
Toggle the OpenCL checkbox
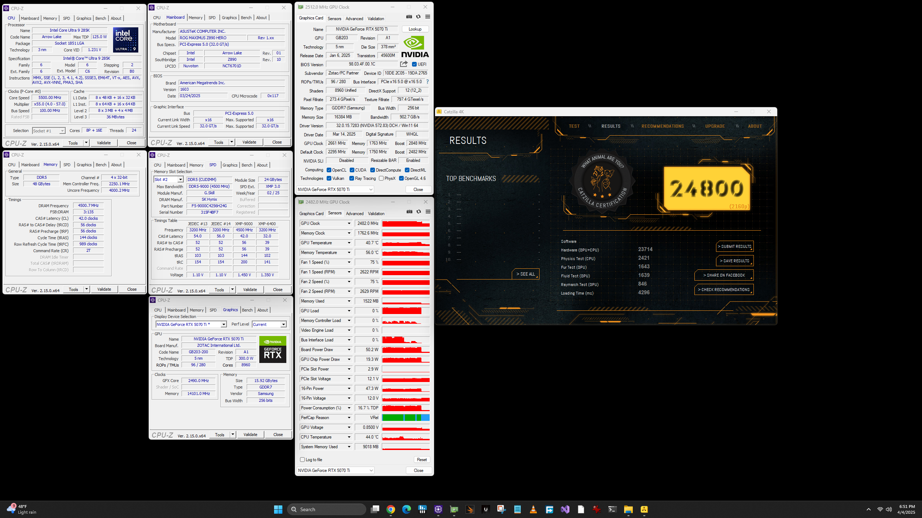coord(329,170)
